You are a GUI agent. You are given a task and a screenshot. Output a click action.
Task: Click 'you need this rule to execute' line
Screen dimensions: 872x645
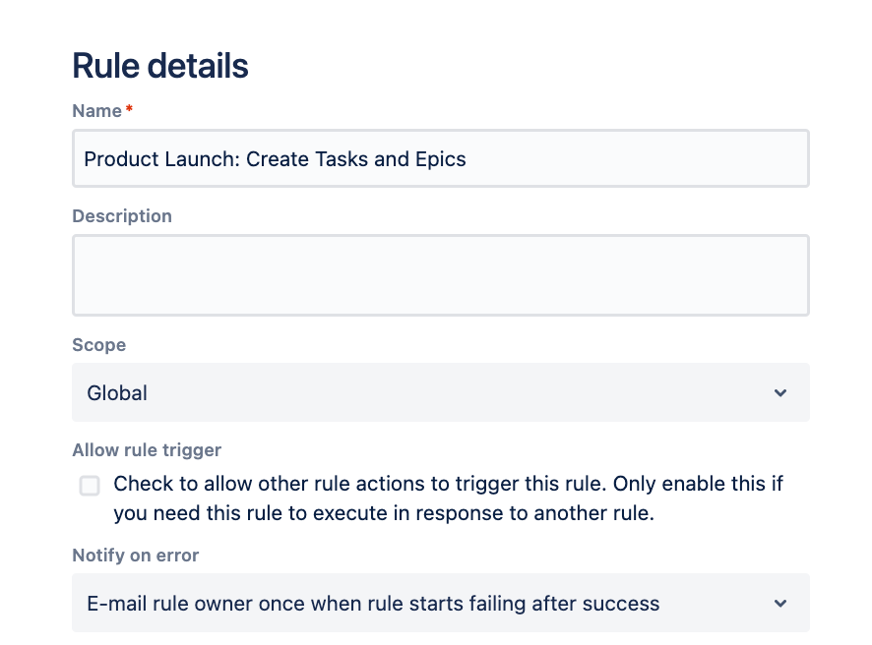(x=383, y=513)
